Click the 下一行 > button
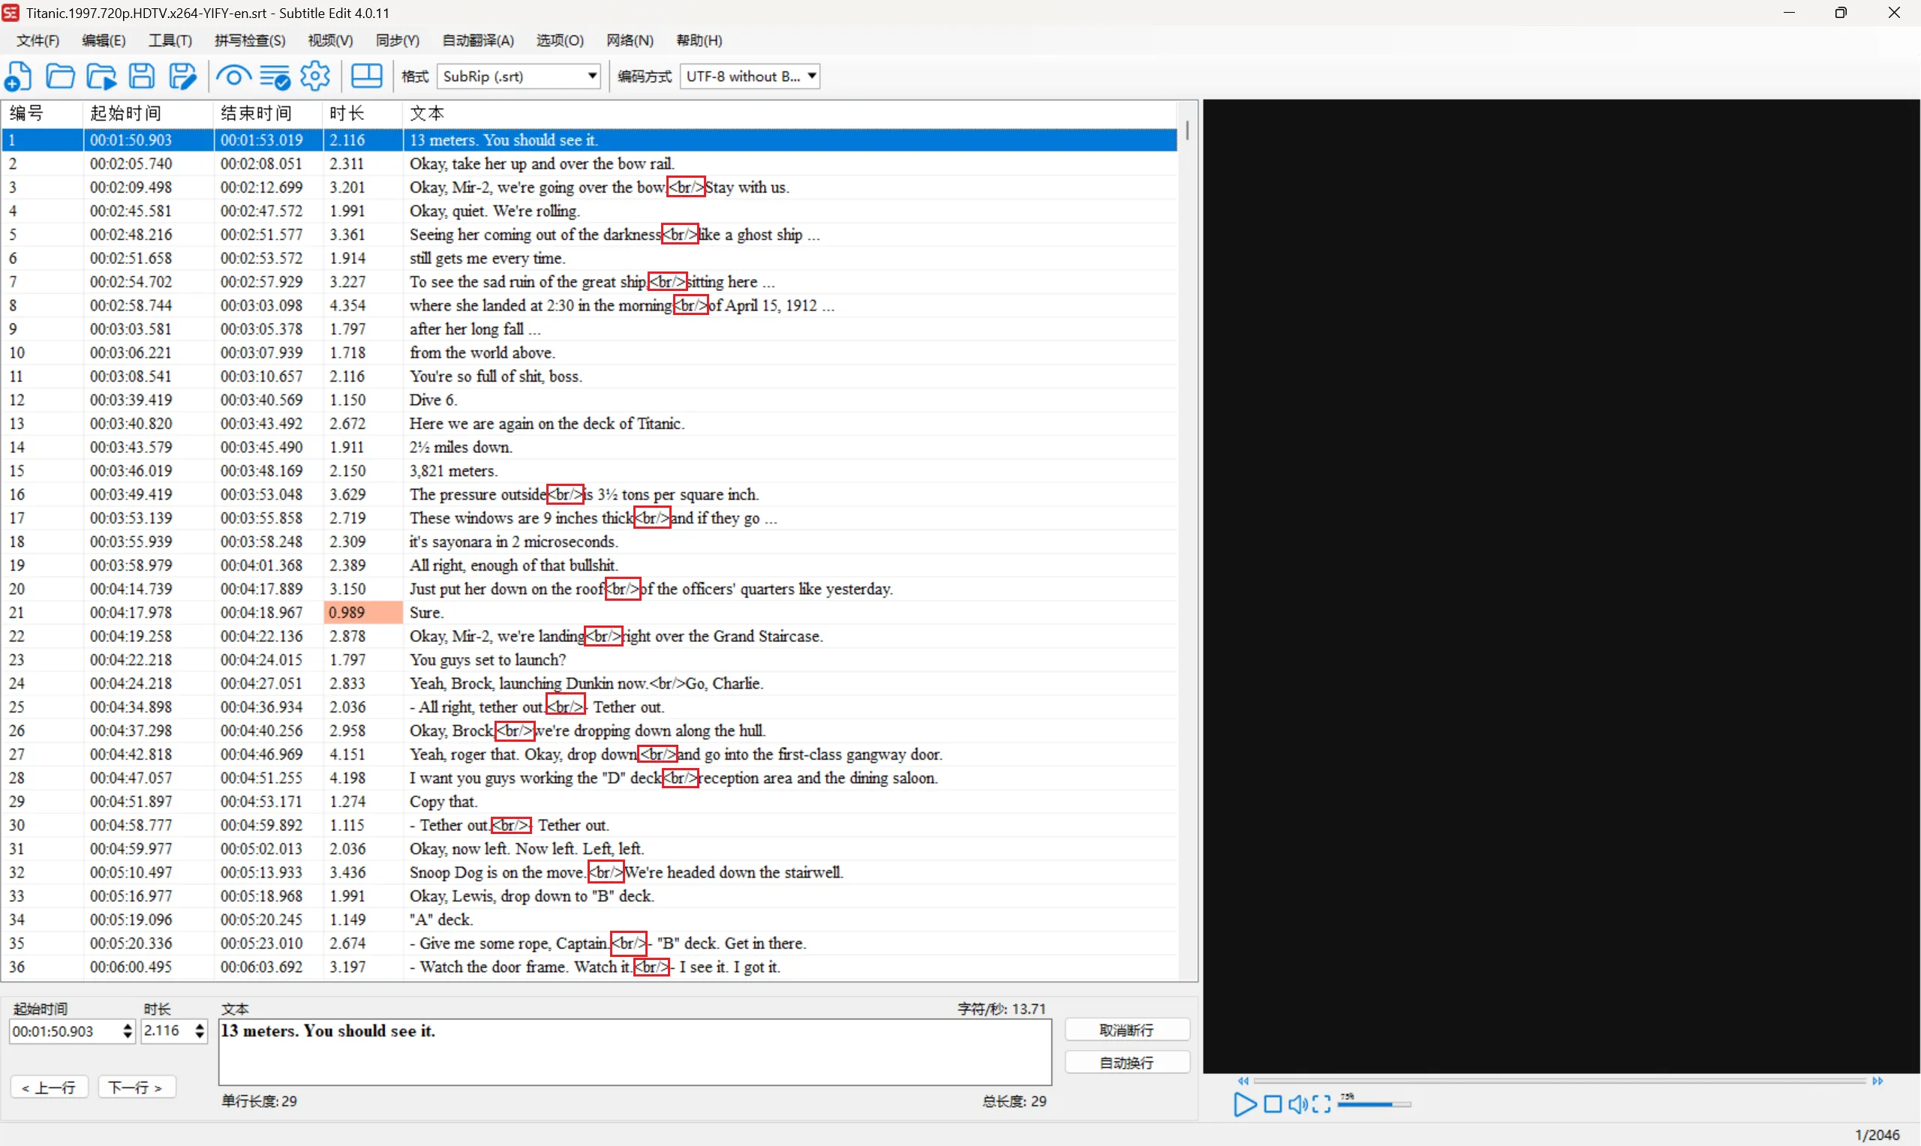 point(136,1087)
